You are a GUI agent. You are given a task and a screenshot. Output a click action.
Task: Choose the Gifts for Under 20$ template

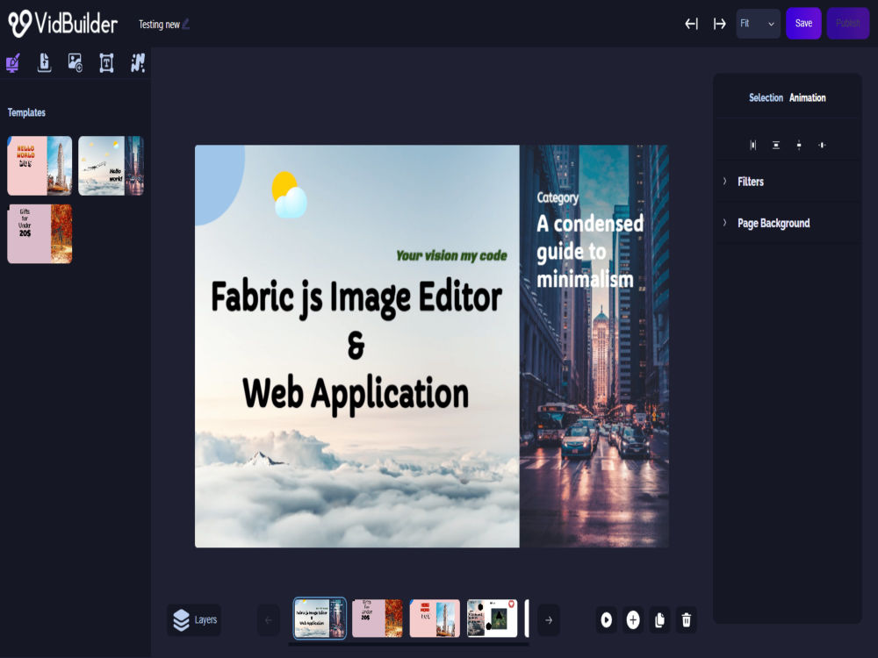(x=40, y=234)
